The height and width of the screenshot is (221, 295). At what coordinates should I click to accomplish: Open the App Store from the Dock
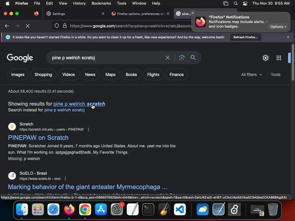(x=101, y=209)
